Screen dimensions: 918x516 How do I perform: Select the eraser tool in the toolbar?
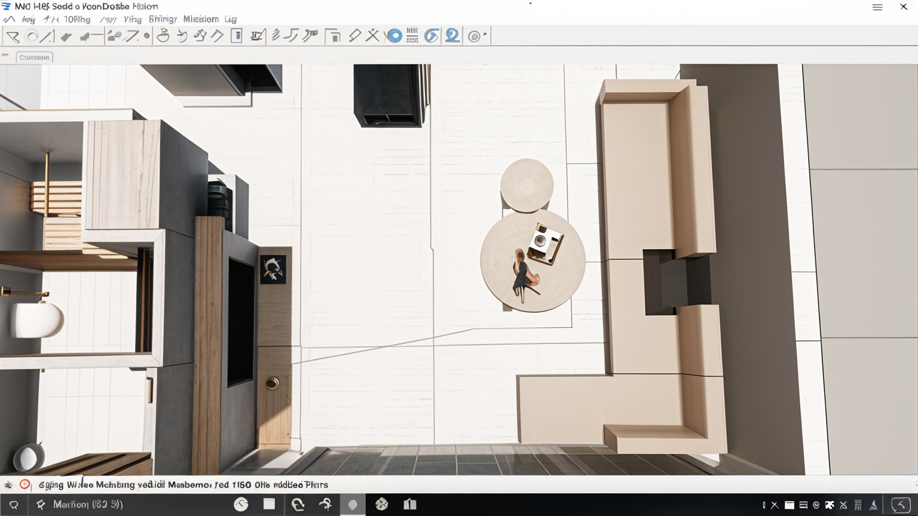(66, 37)
